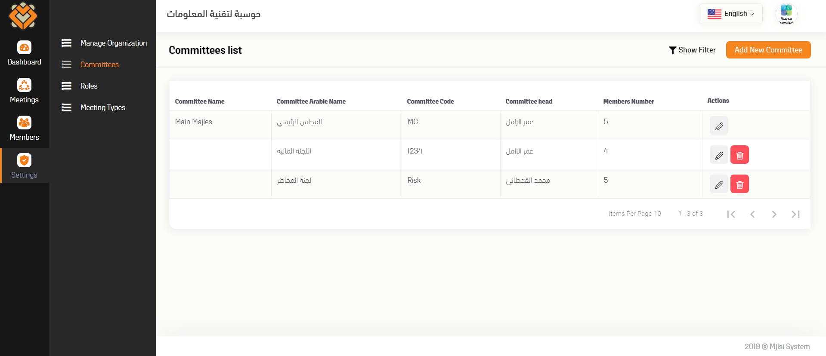Click the organization avatar in the header

786,14
